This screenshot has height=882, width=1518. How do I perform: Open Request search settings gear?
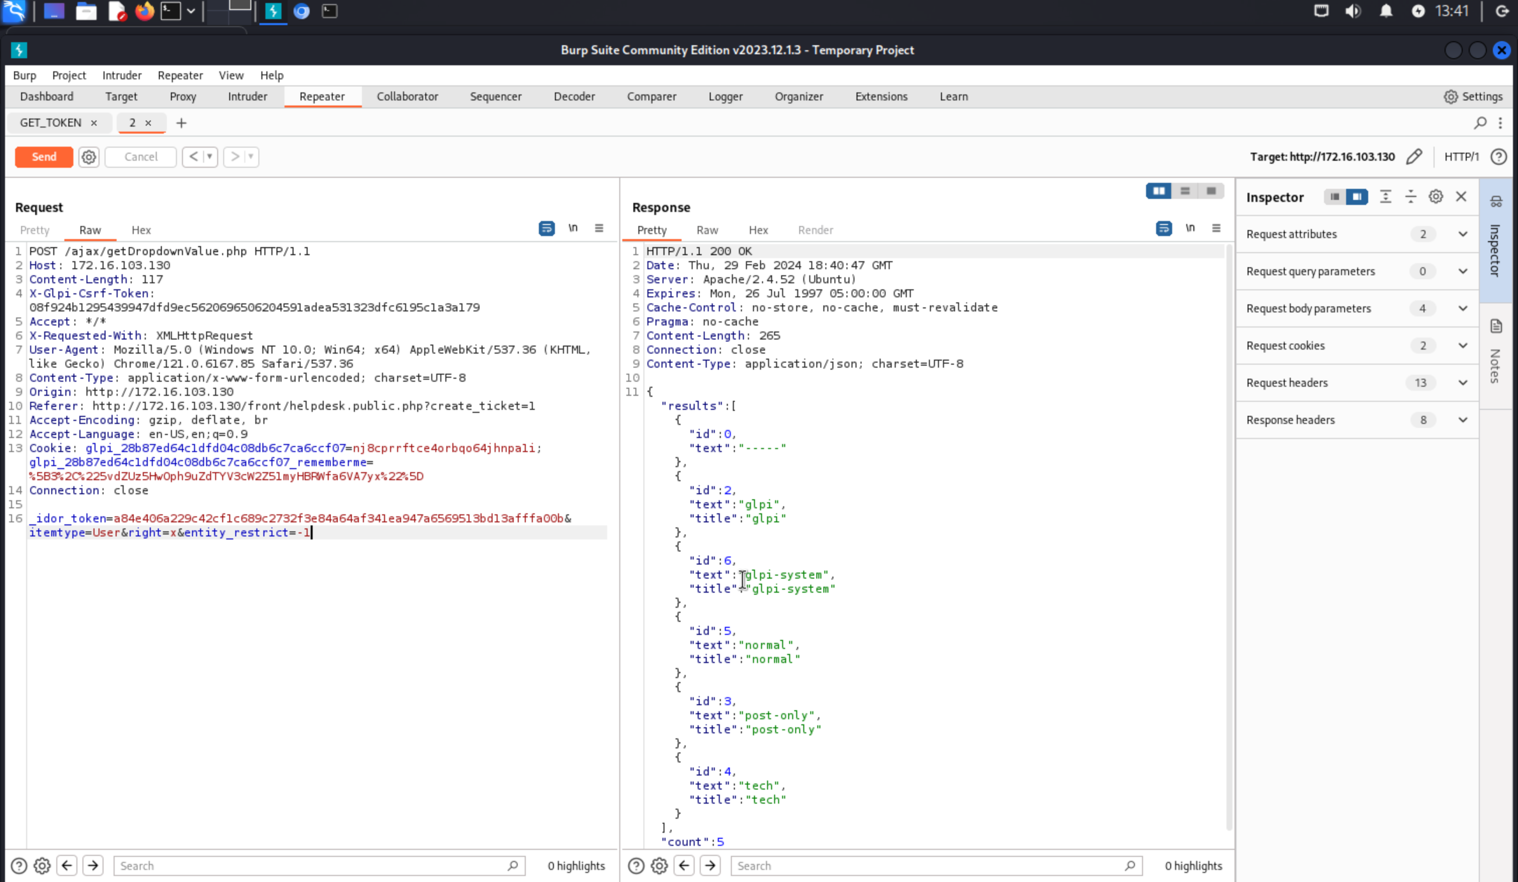[x=42, y=866]
